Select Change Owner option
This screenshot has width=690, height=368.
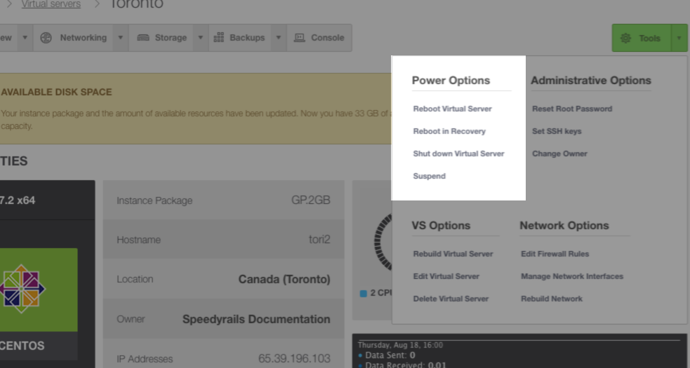click(559, 154)
